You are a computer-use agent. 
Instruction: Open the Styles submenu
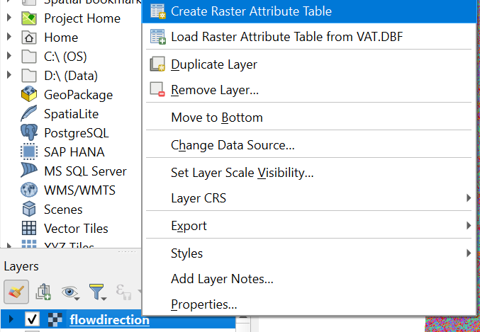[x=309, y=253]
